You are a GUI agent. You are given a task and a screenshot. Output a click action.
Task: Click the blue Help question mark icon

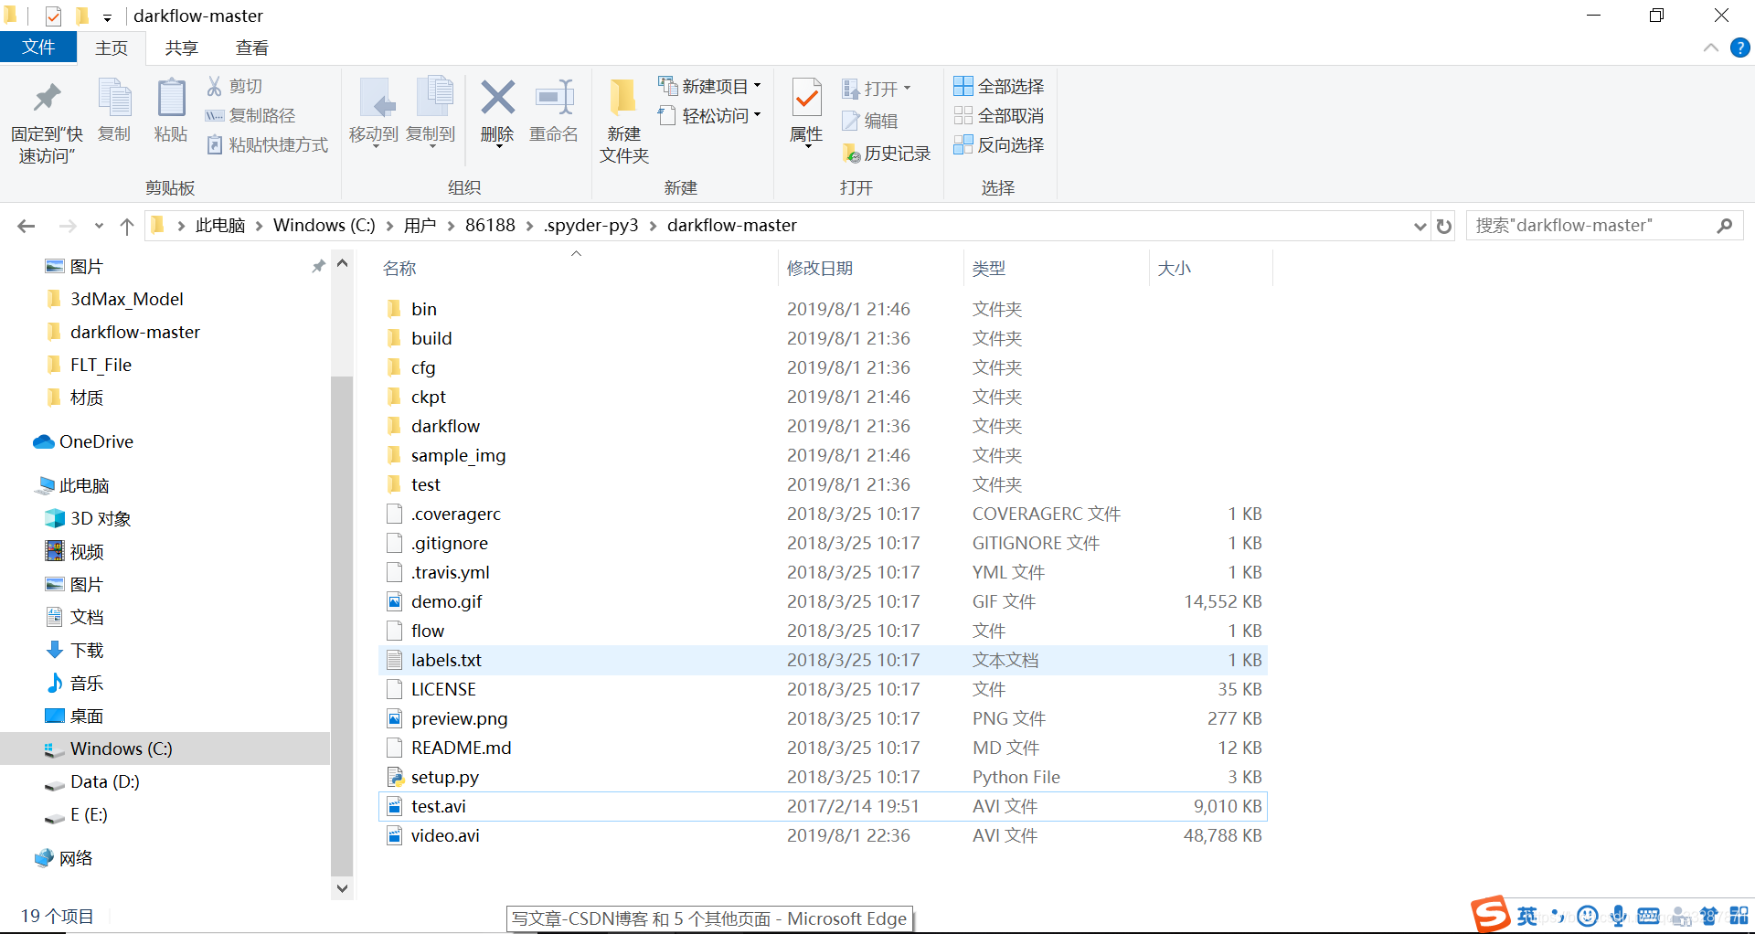tap(1740, 48)
